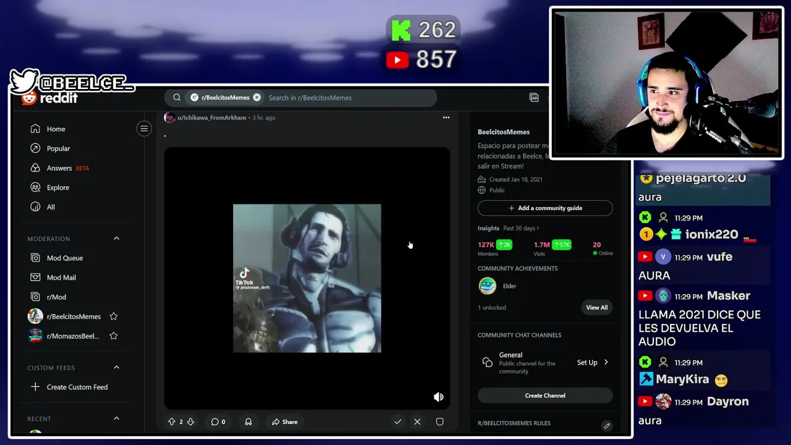Play the Jetstream Sam video post
The width and height of the screenshot is (791, 445).
(307, 278)
